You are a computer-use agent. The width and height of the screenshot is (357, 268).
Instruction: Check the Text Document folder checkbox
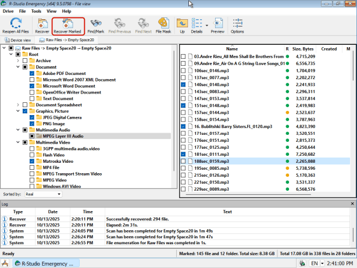(x=31, y=99)
